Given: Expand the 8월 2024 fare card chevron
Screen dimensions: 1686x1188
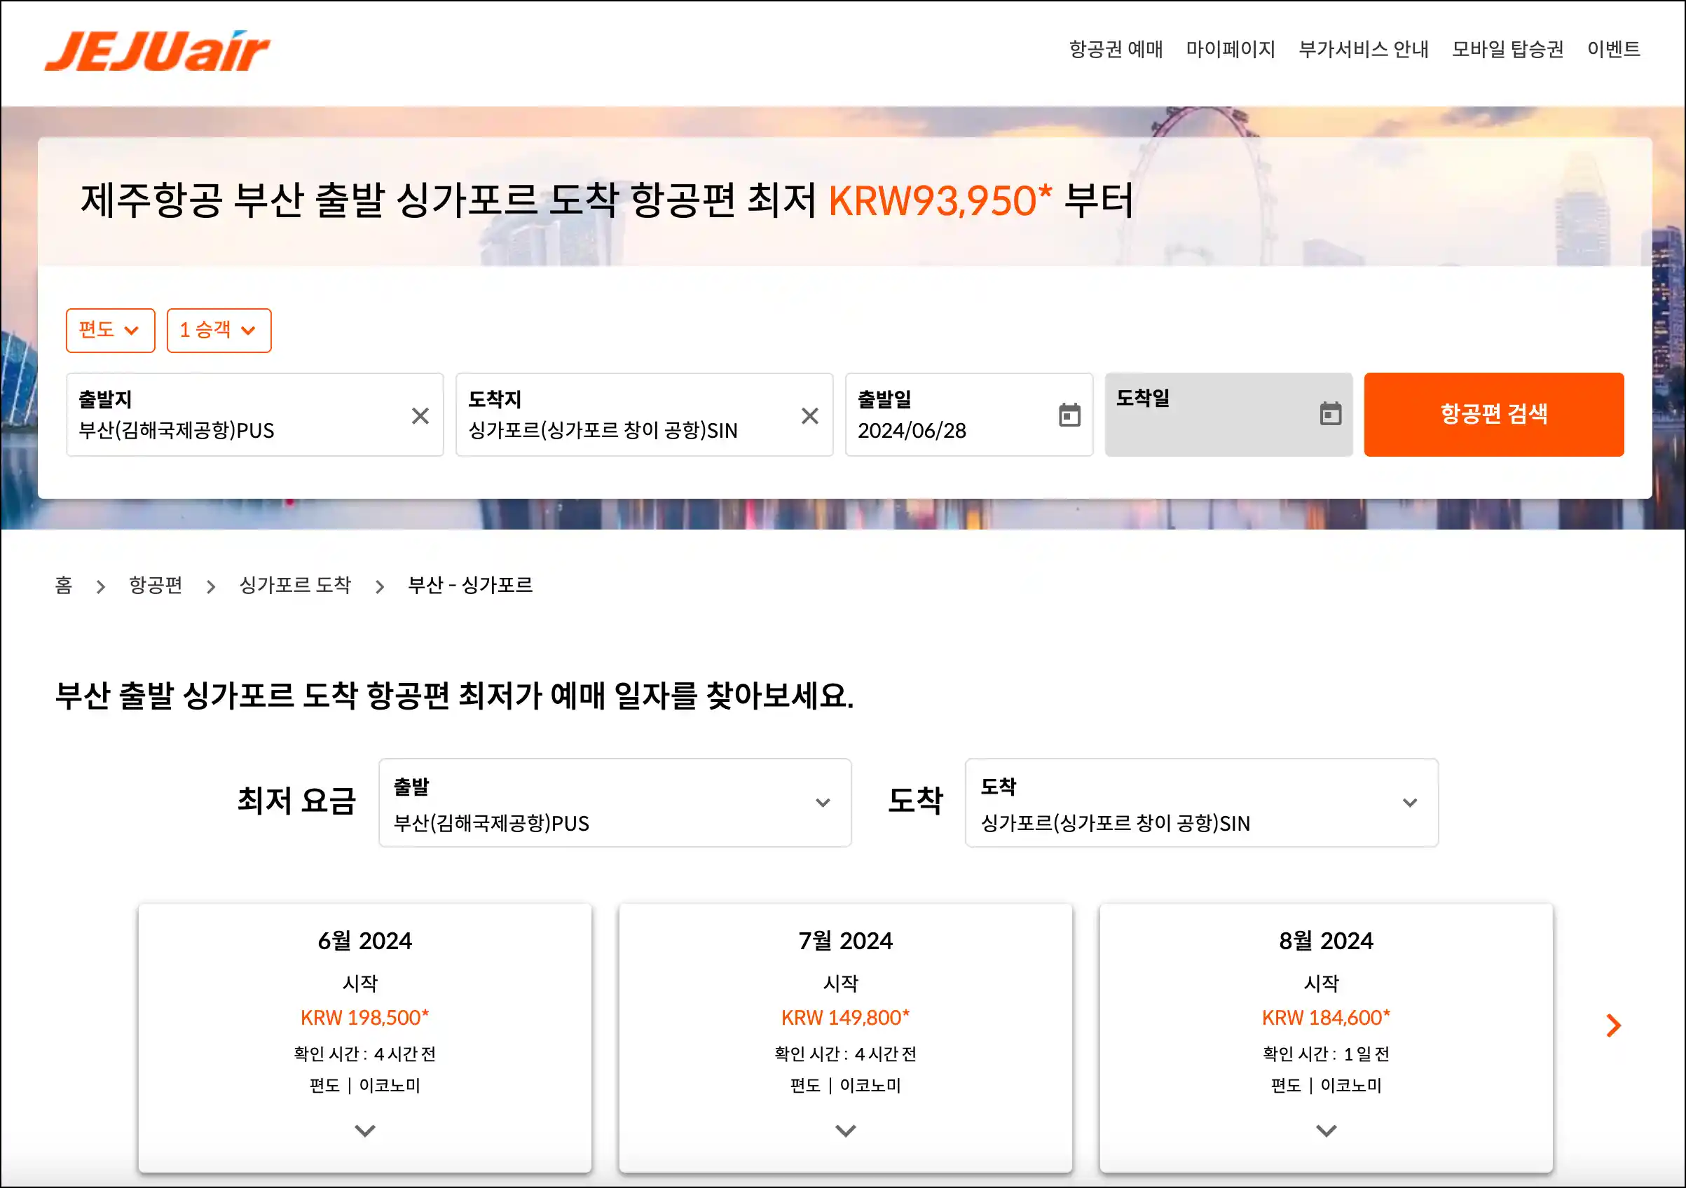Looking at the screenshot, I should point(1325,1130).
